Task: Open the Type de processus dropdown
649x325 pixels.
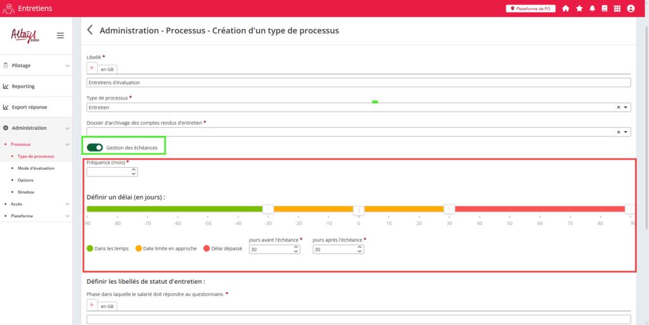Action: [626, 108]
